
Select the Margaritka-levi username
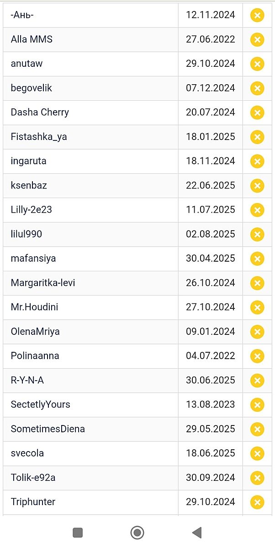[43, 283]
